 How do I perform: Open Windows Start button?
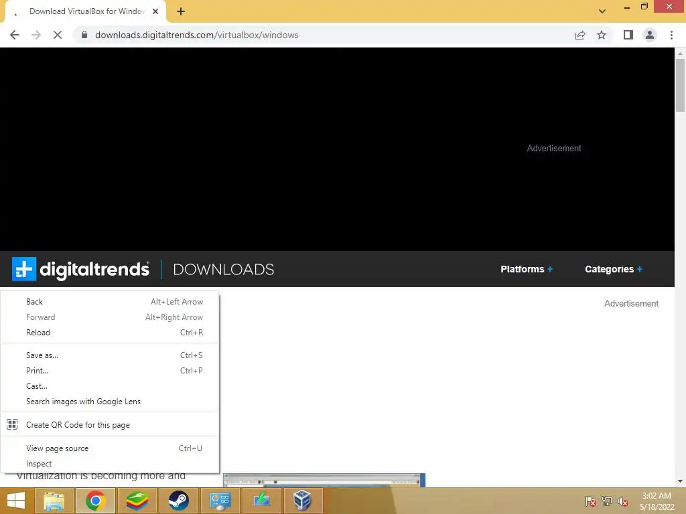(16, 501)
